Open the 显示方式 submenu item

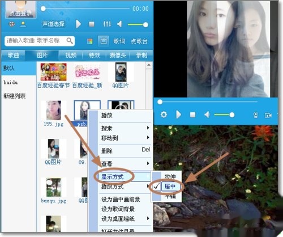[125, 177]
